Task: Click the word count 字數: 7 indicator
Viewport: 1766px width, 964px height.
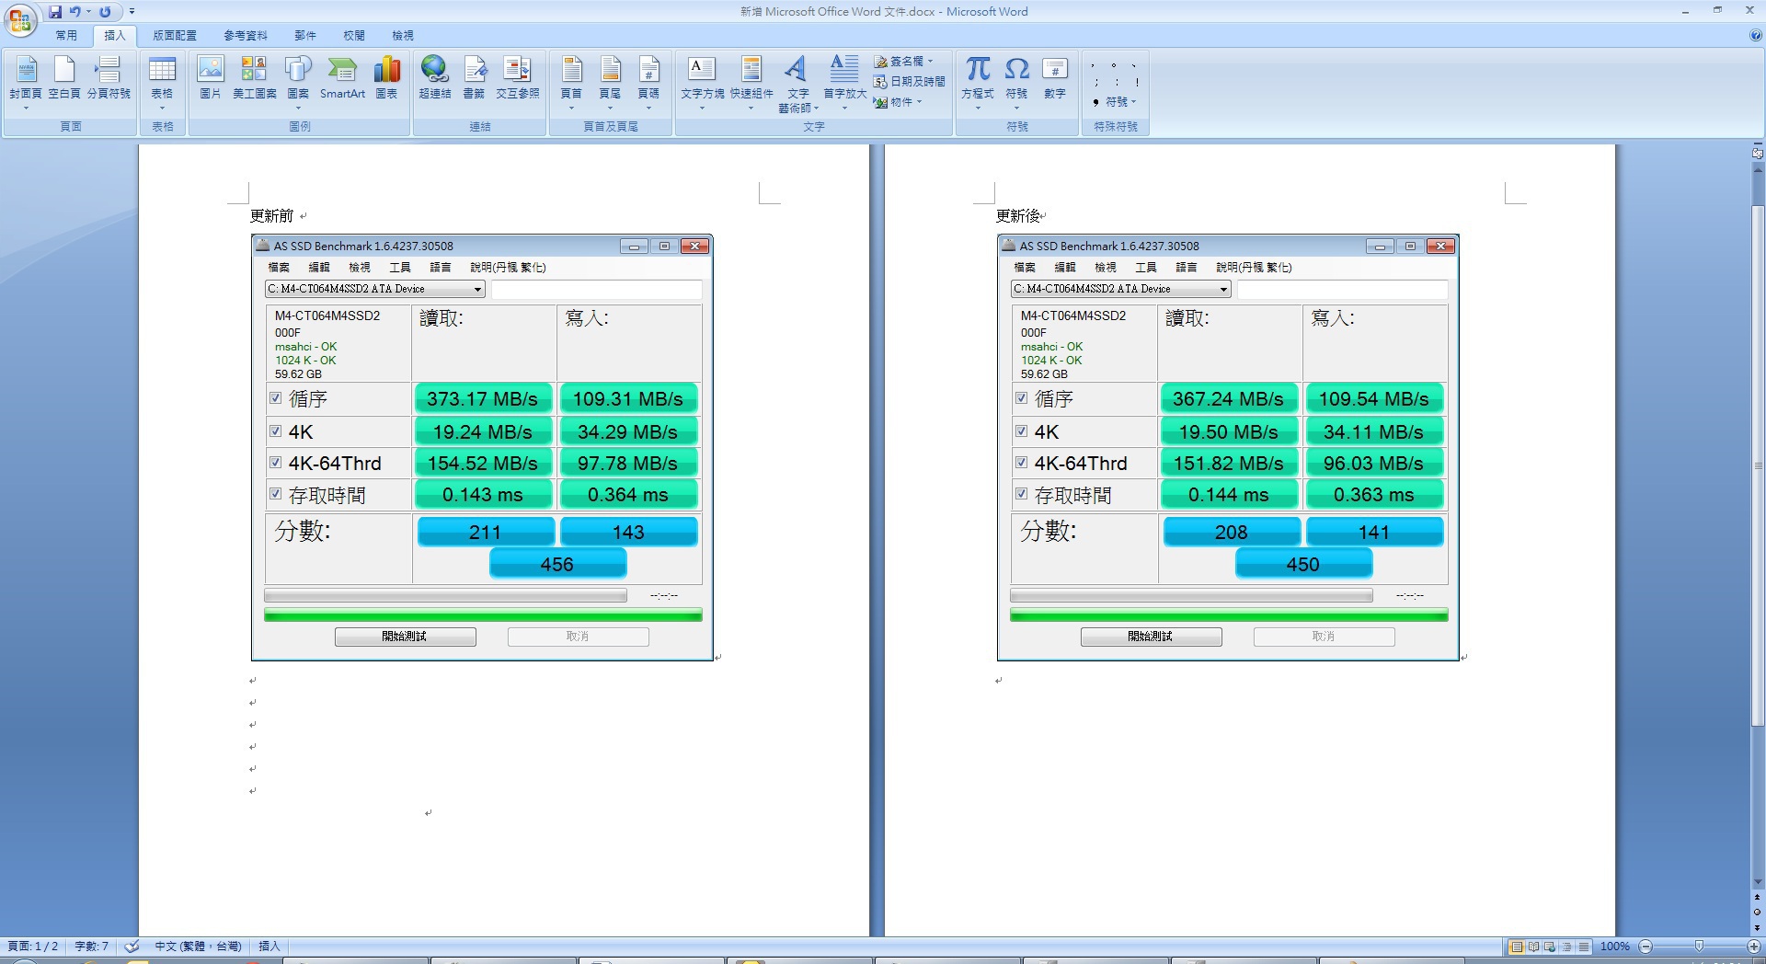Action: (x=91, y=947)
